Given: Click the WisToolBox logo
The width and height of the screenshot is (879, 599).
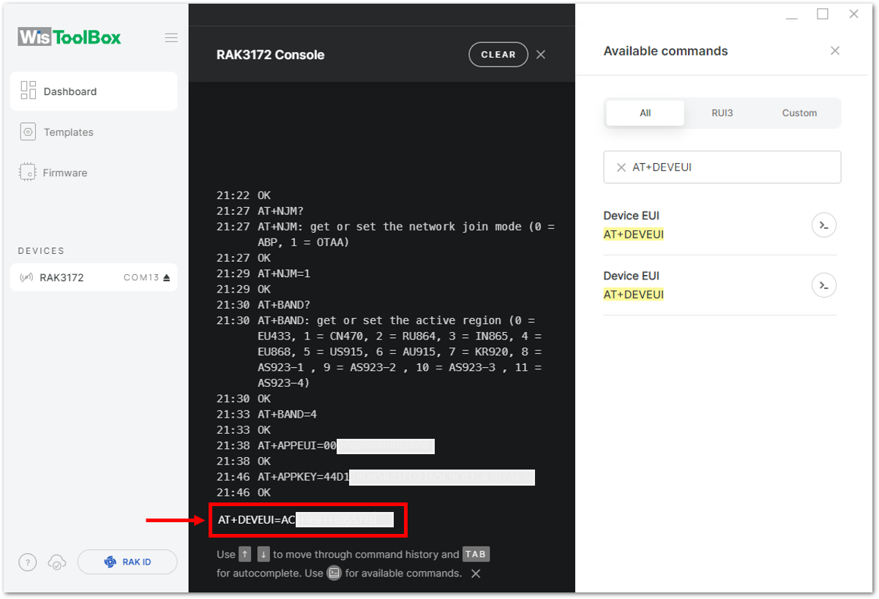Looking at the screenshot, I should 70,38.
